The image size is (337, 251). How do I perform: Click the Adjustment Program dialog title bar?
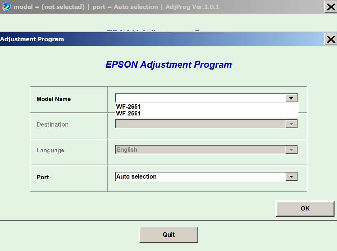click(x=162, y=39)
